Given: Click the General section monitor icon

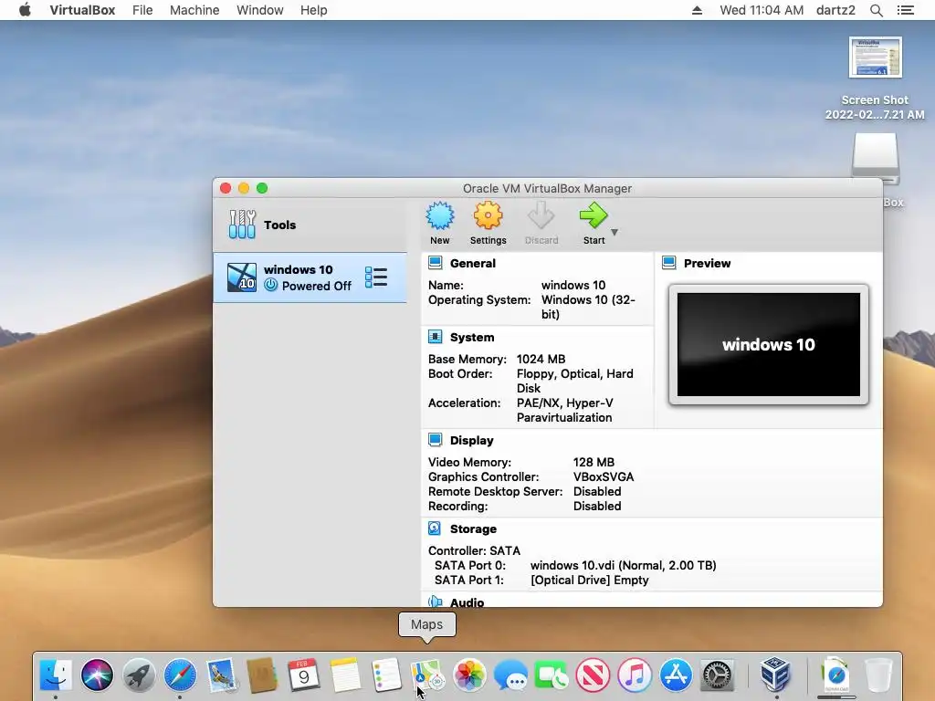Looking at the screenshot, I should pos(436,263).
